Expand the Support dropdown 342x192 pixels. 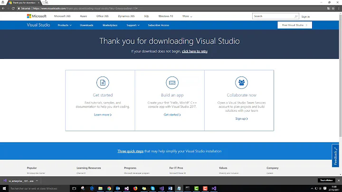[133, 25]
